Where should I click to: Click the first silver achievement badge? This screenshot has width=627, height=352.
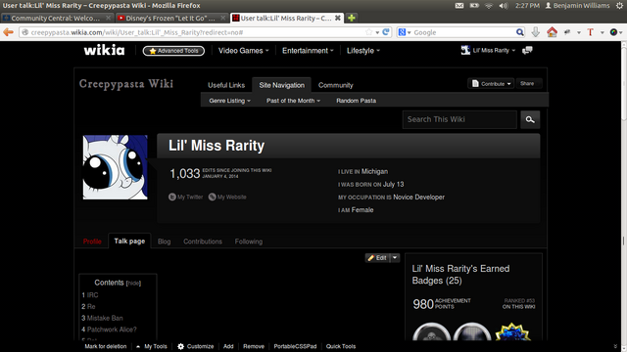pos(431,332)
